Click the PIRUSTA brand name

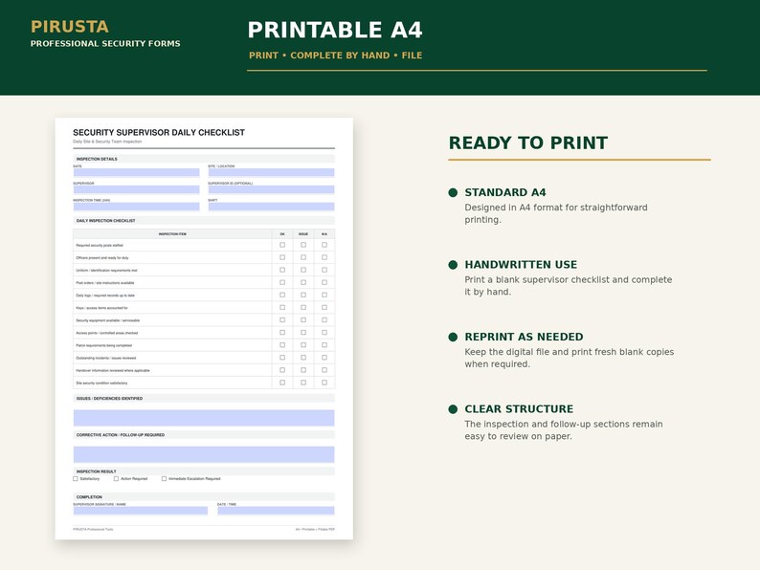[x=70, y=27]
